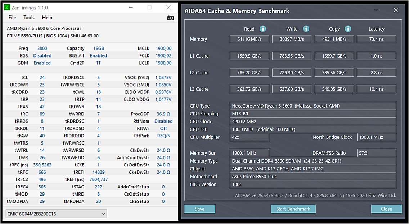This screenshot has height=224, width=409.
Task: Minimize the ZenTimings window
Action: pos(131,8)
